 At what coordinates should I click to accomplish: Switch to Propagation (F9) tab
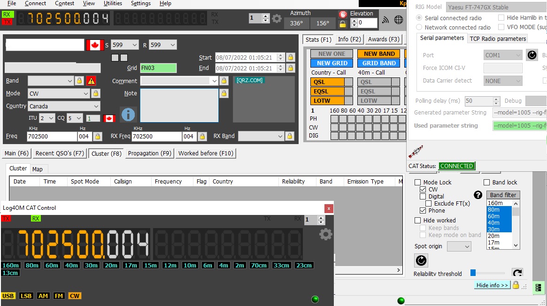coord(150,153)
